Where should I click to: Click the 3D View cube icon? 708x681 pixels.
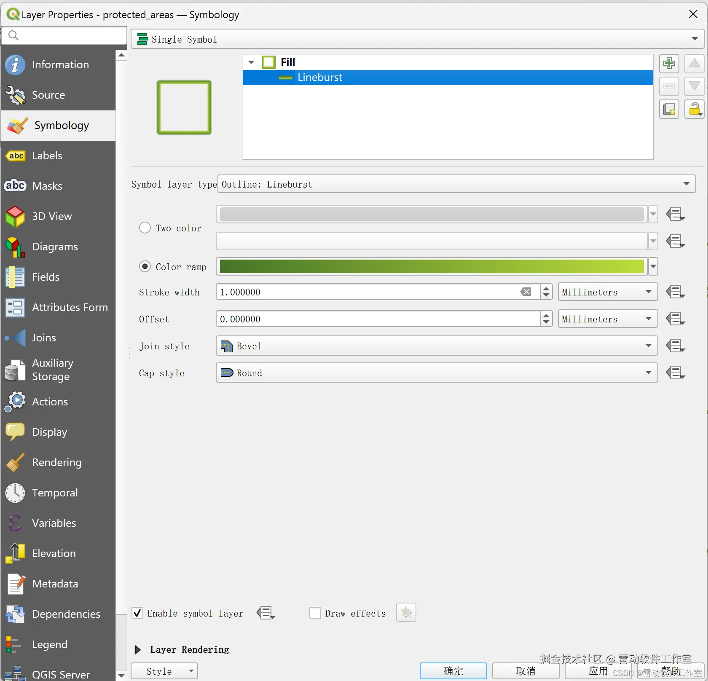15,216
